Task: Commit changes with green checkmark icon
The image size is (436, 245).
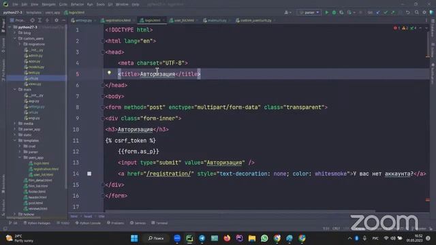Action: click(x=386, y=12)
